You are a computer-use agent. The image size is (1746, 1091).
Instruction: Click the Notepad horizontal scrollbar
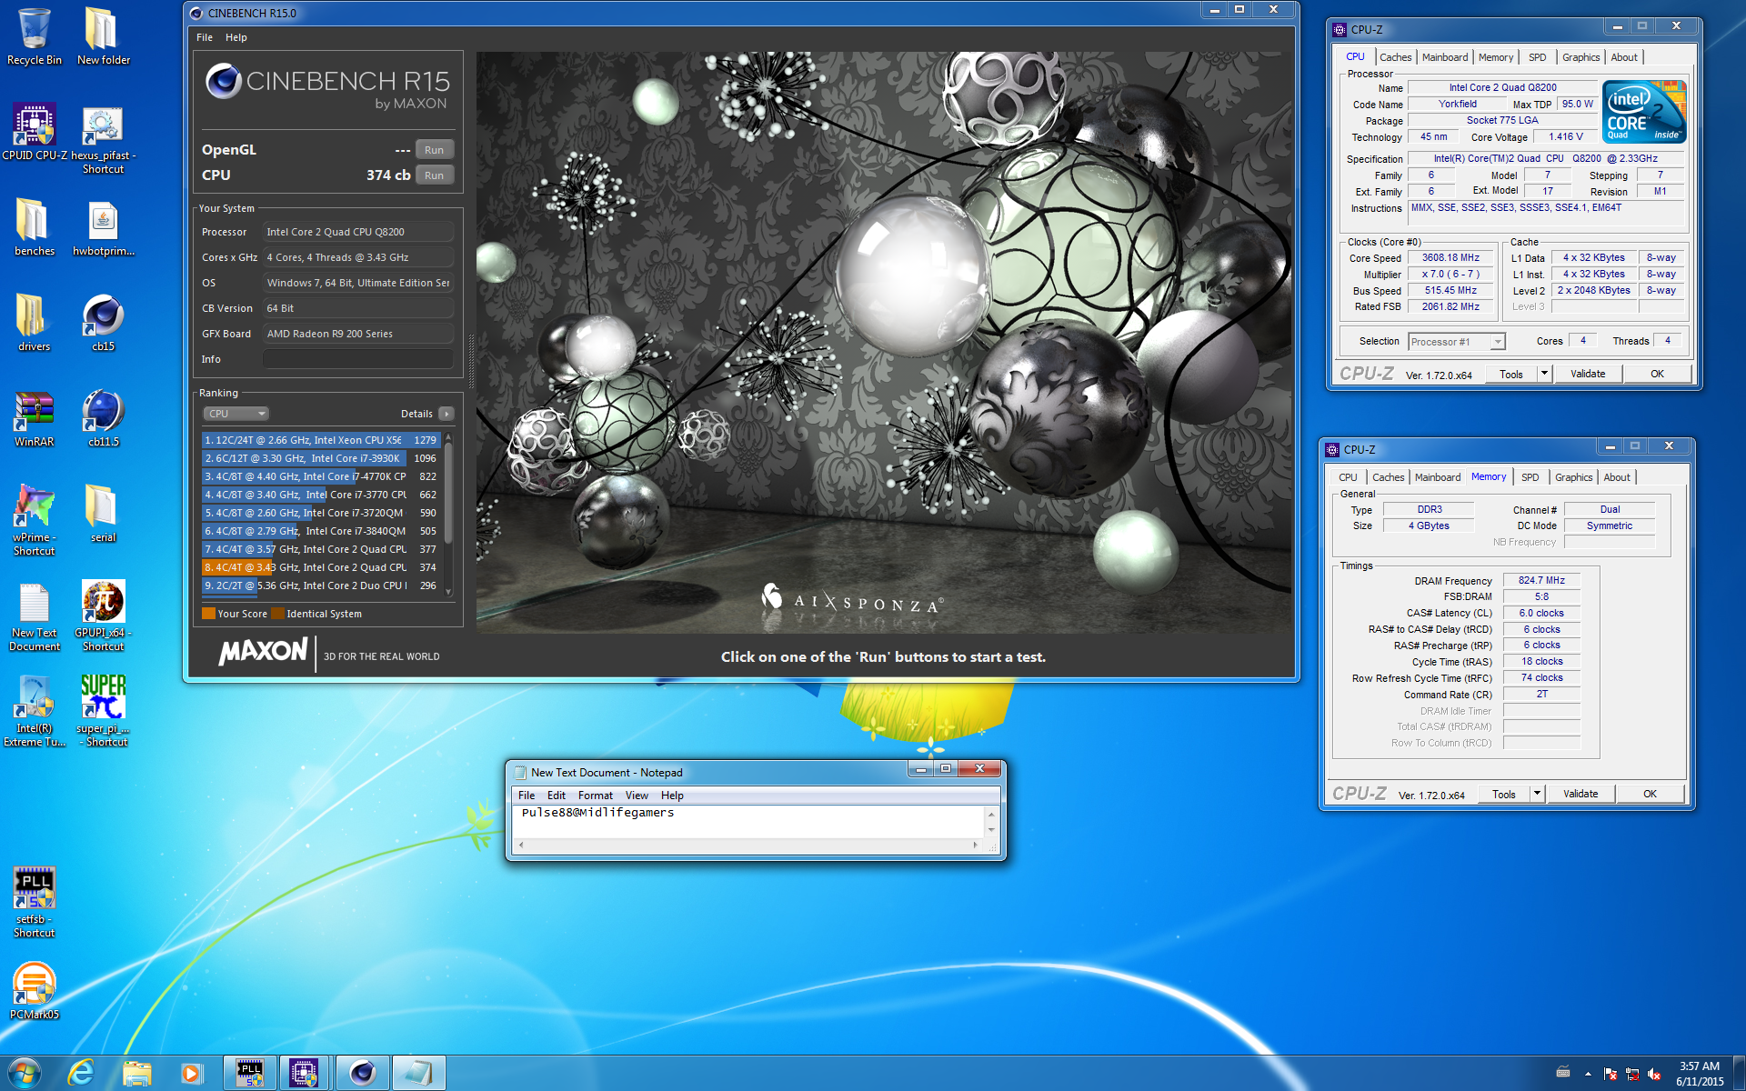tap(747, 846)
